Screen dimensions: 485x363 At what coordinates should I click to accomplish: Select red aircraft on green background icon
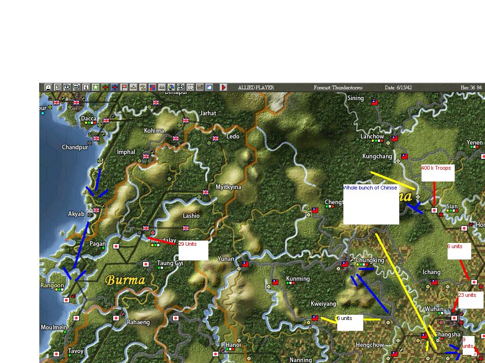(105, 87)
